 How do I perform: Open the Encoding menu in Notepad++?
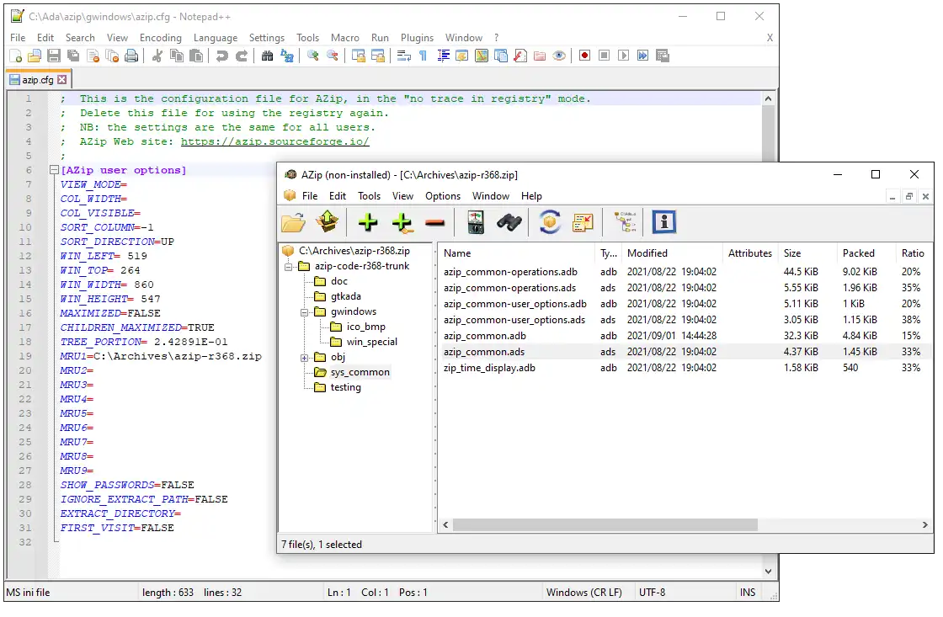point(160,38)
